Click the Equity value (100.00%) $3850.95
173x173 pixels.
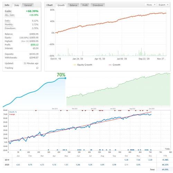pos(29,38)
